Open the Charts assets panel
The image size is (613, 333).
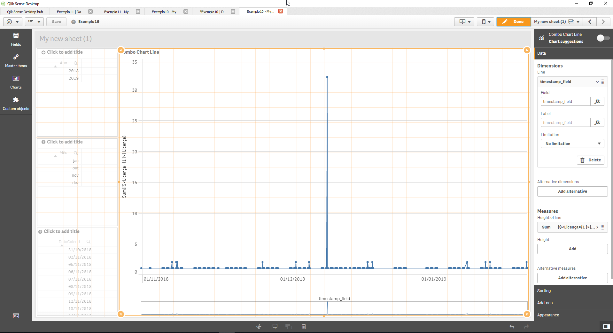[x=16, y=82]
